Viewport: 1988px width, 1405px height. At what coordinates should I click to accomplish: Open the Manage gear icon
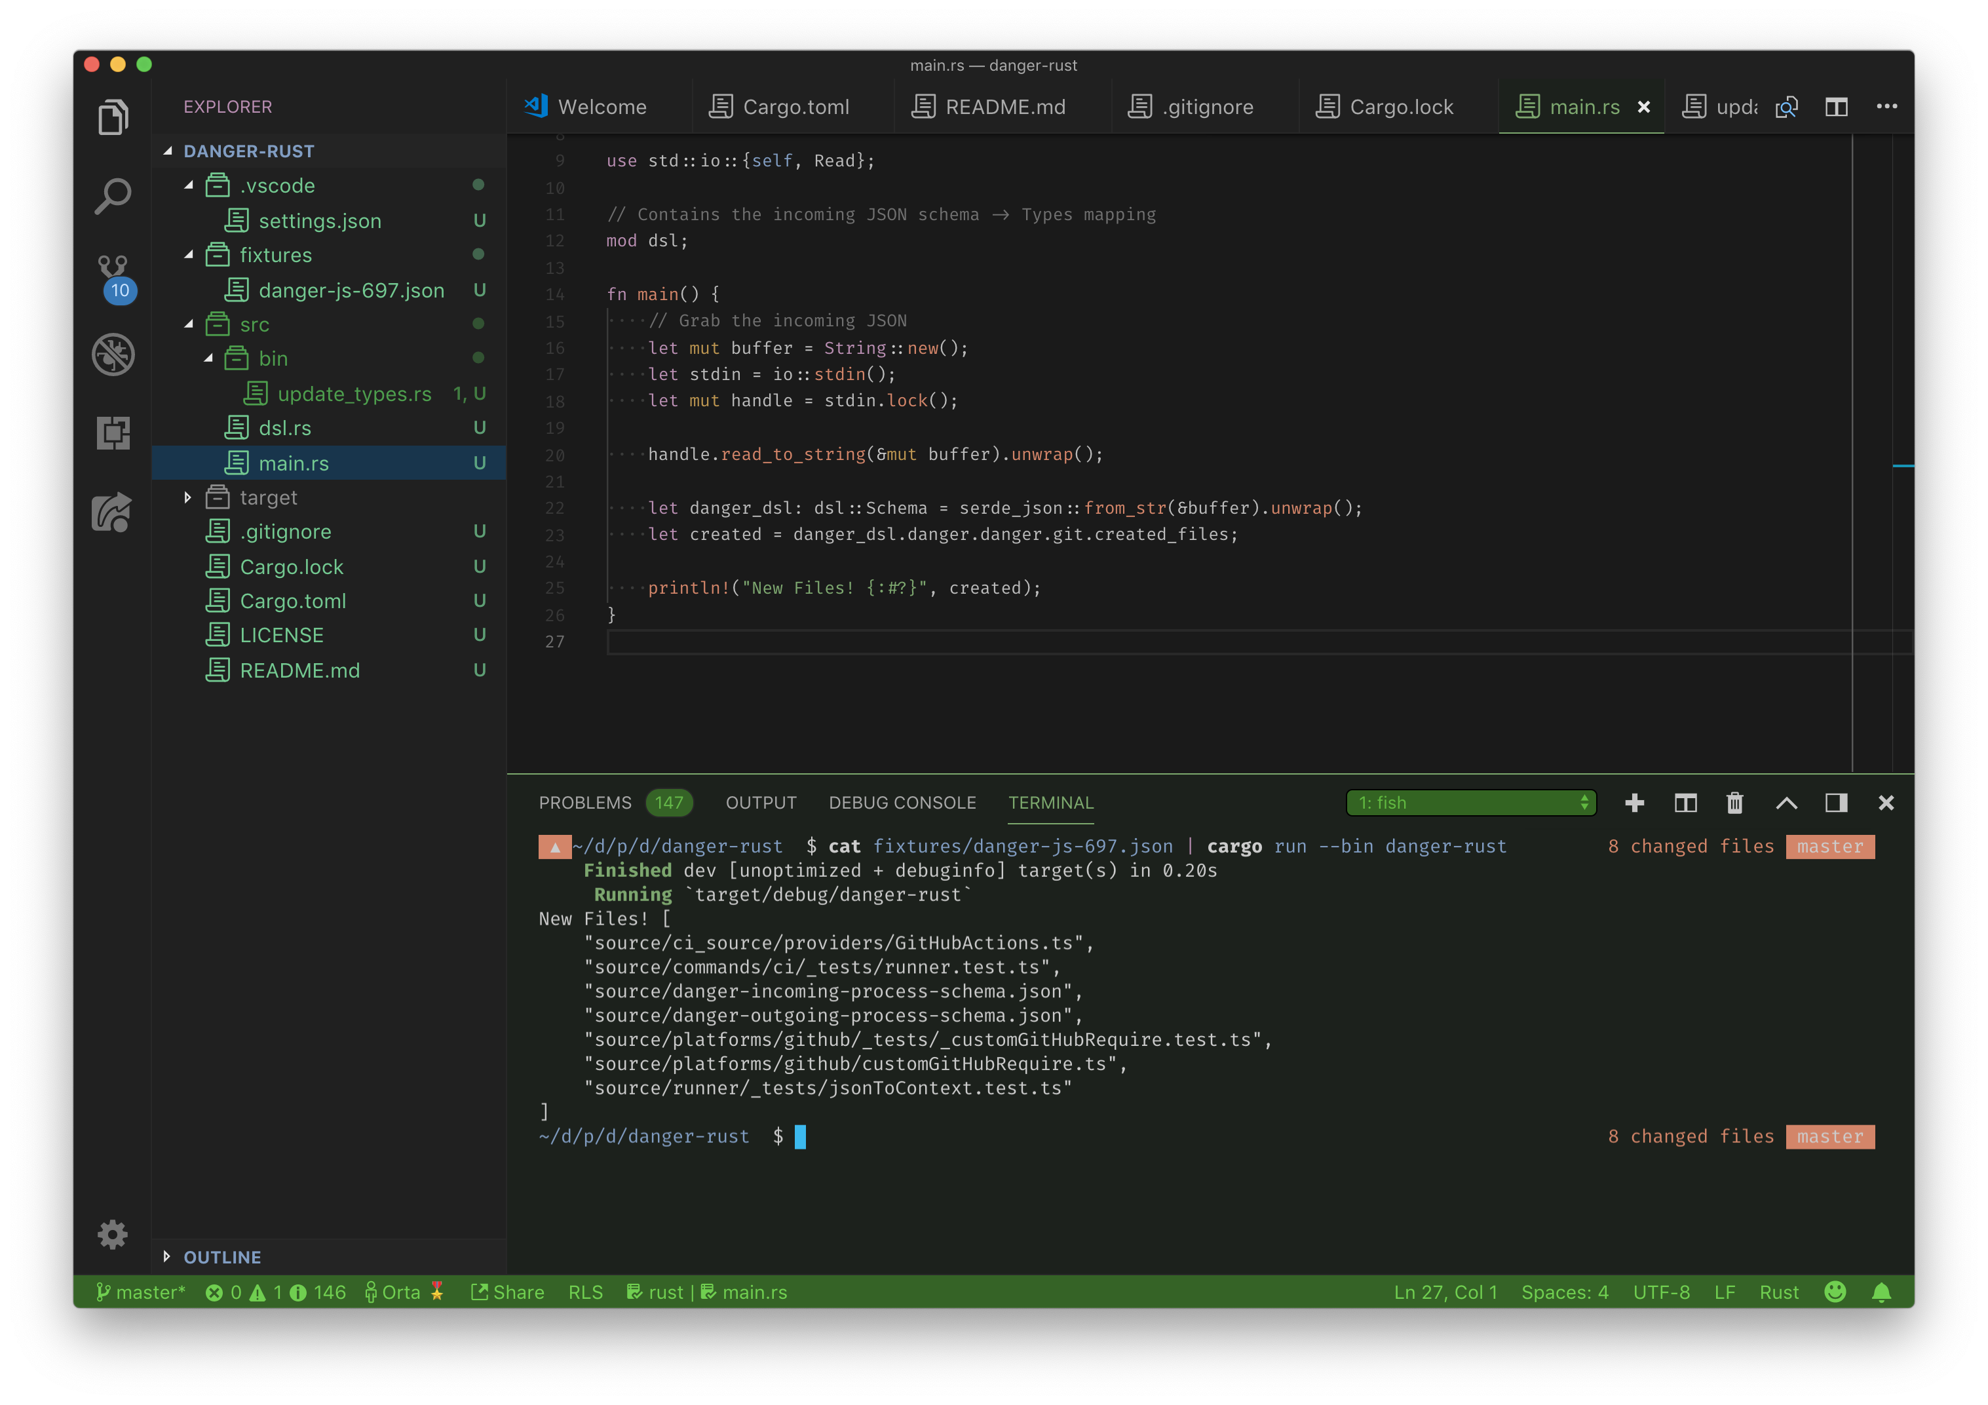[113, 1235]
